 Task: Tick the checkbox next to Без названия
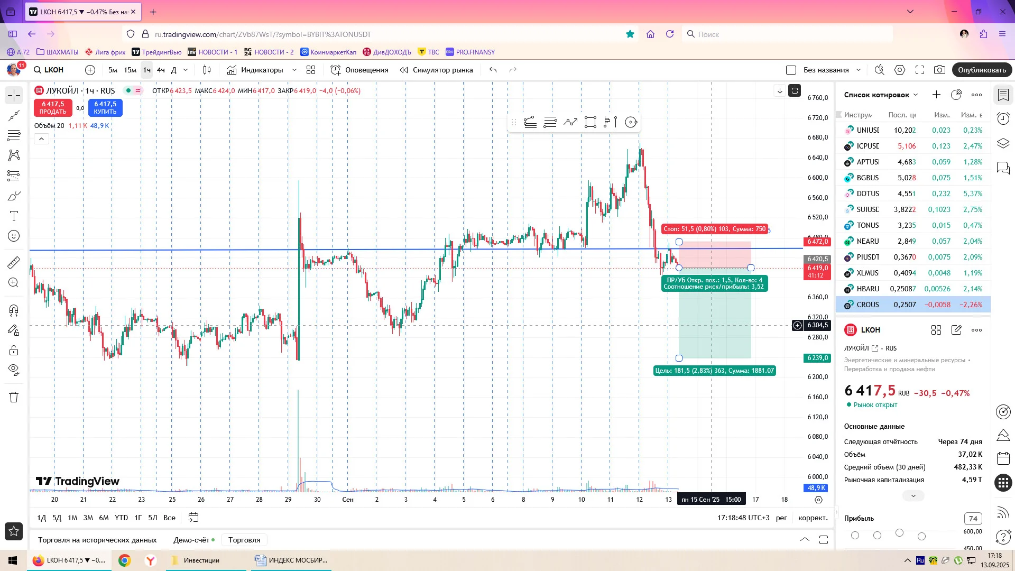click(791, 70)
